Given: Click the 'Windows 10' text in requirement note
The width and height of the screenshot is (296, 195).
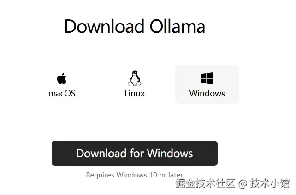Looking at the screenshot, I should (x=136, y=175).
